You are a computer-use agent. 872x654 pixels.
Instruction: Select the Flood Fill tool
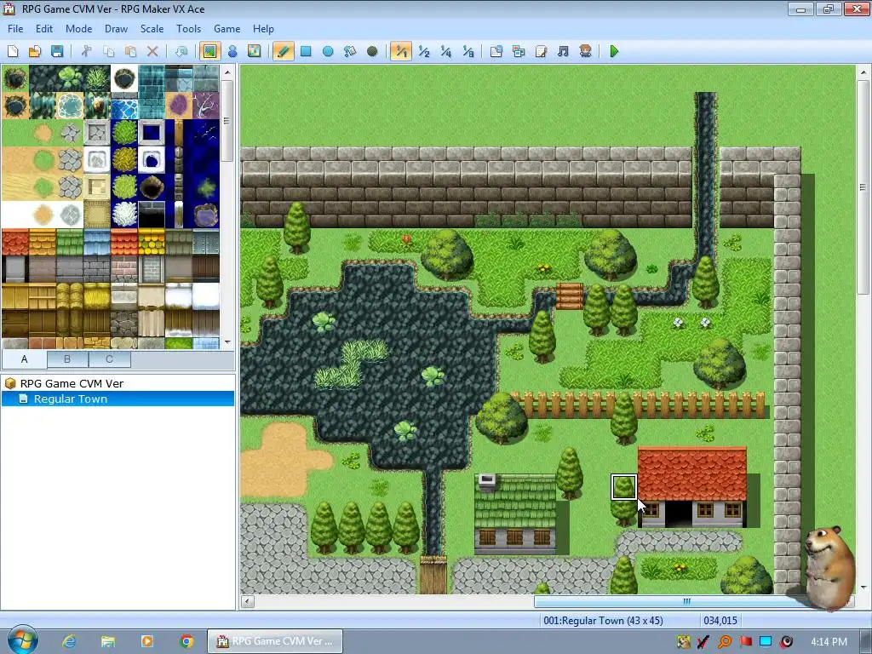coord(350,51)
